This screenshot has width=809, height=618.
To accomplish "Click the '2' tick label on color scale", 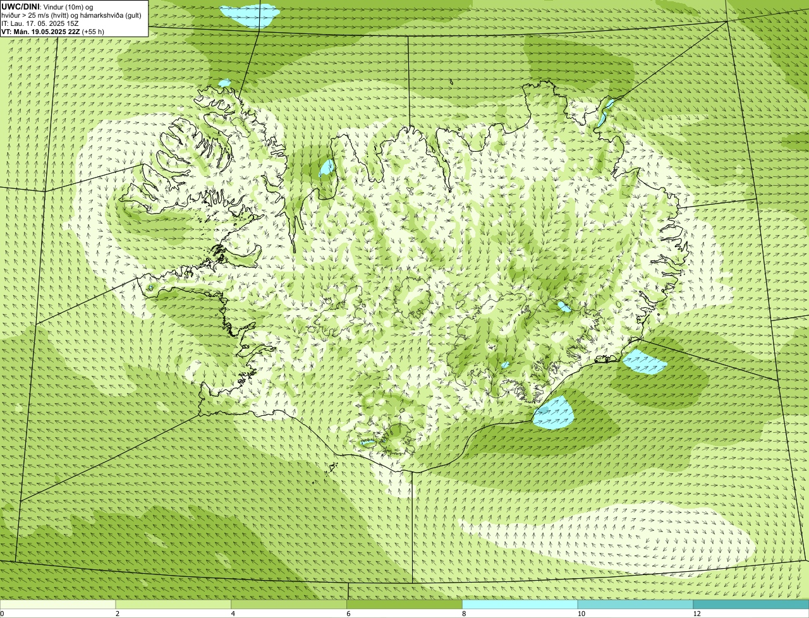I will [118, 614].
